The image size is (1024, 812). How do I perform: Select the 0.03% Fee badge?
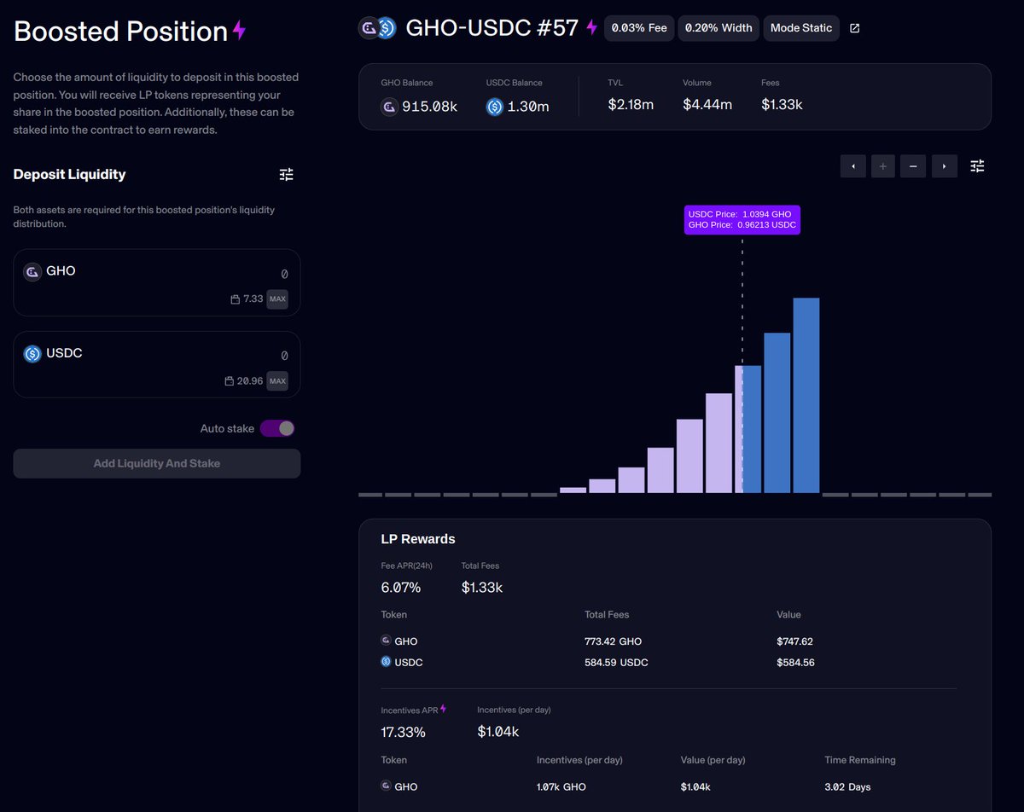pyautogui.click(x=638, y=27)
